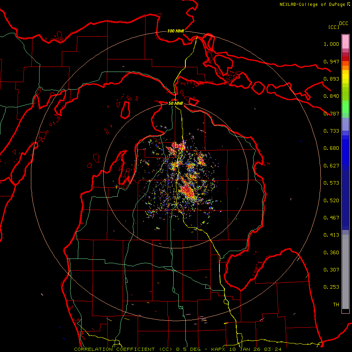Image resolution: width=352 pixels, height=352 pixels.
Task: Click the bright green color bar segment
Action: (345, 107)
